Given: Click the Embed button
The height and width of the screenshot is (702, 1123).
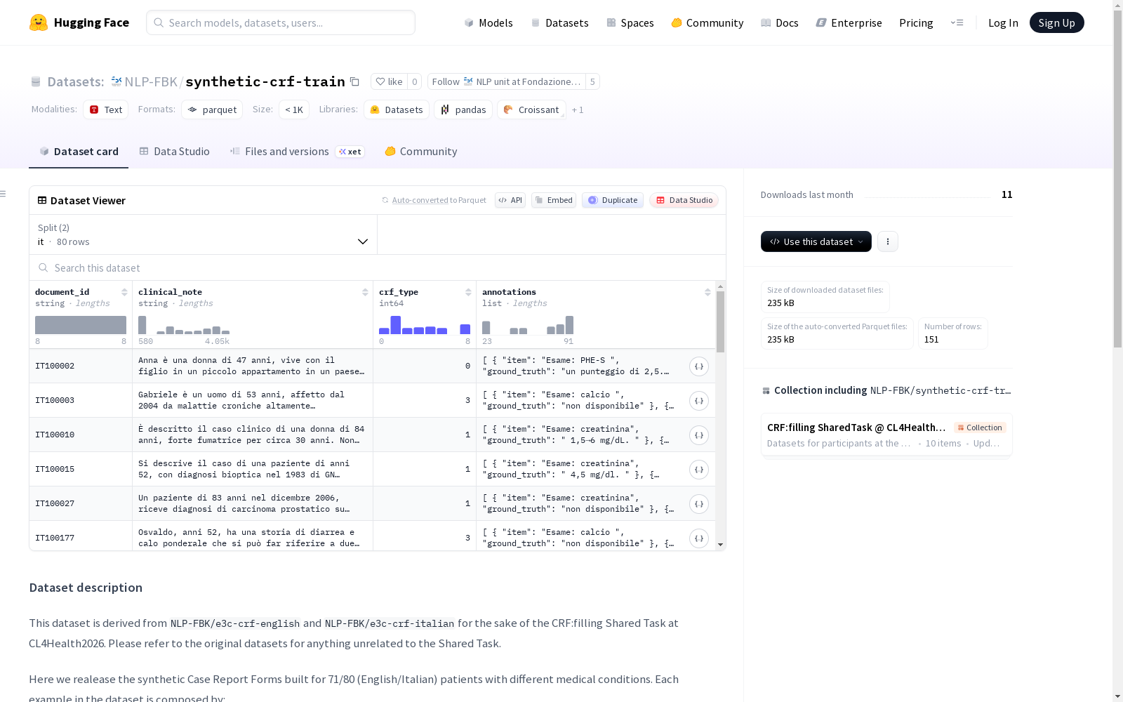Looking at the screenshot, I should click(554, 200).
